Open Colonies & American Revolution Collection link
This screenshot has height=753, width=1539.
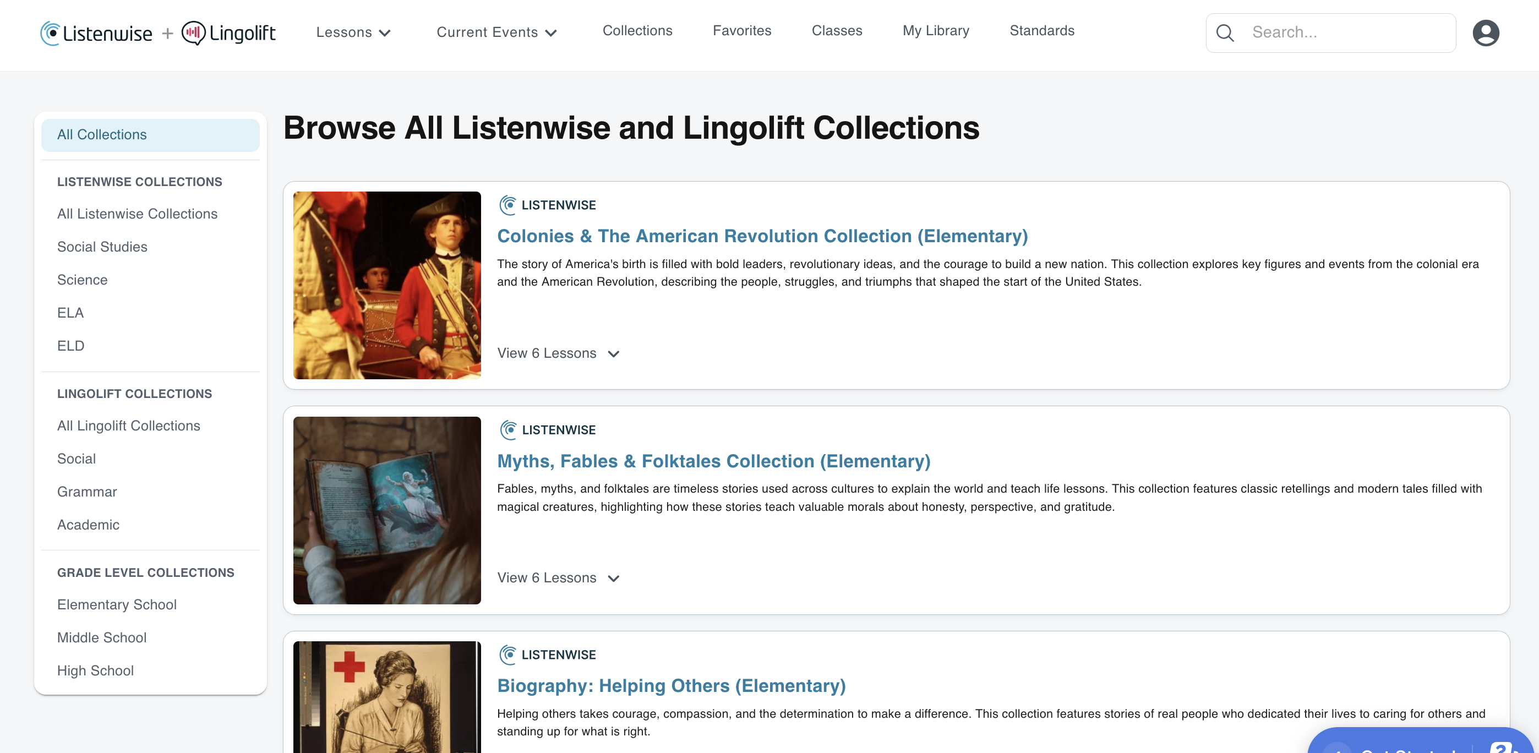click(x=762, y=236)
